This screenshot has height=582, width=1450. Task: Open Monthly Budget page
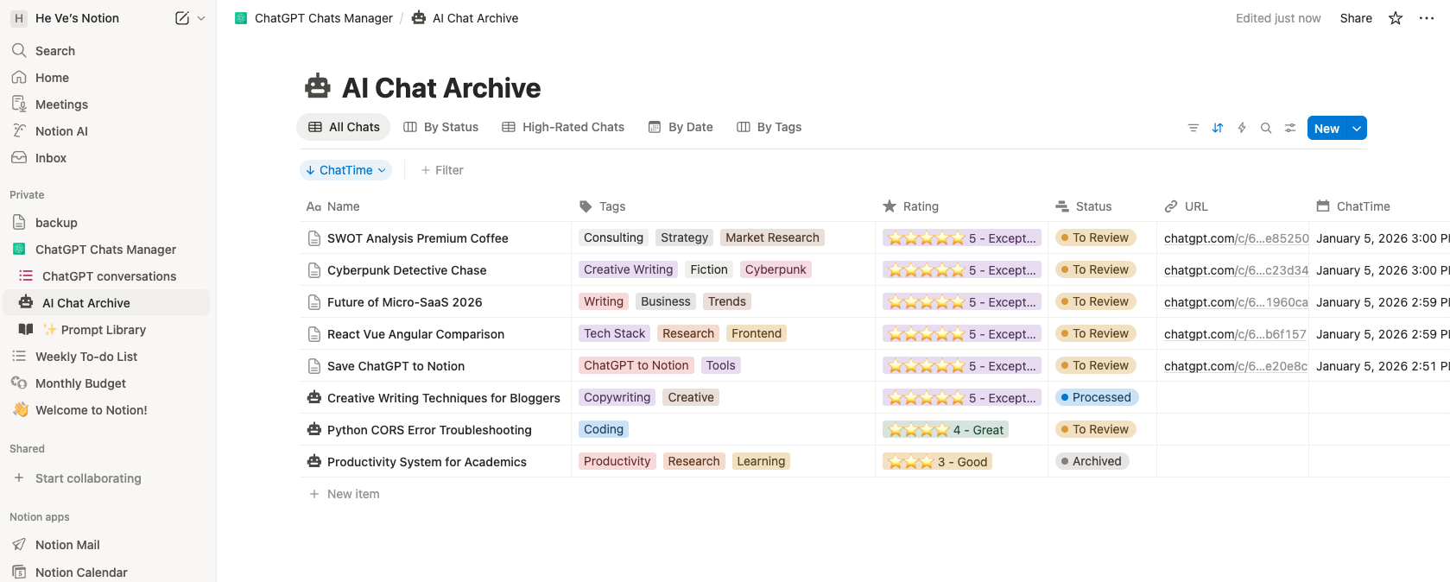click(x=108, y=383)
